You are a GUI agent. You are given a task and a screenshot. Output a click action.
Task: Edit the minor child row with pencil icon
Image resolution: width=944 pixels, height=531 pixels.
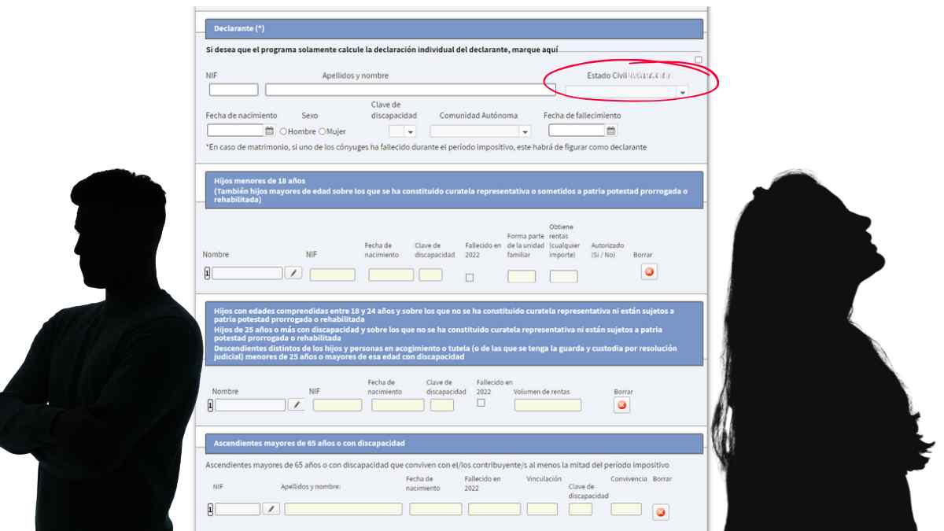293,273
